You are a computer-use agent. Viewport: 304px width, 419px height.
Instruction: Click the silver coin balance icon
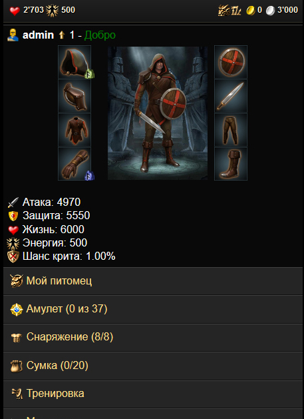(x=270, y=11)
